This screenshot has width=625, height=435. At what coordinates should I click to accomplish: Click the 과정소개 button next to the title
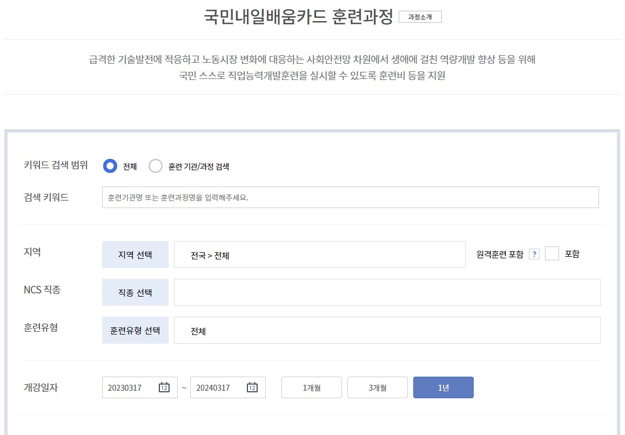(x=421, y=17)
